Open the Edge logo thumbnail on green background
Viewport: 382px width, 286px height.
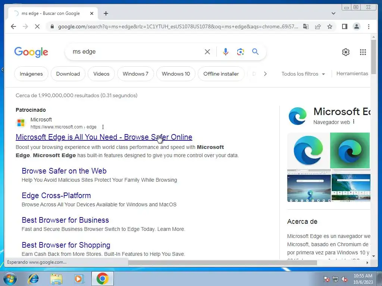point(350,150)
